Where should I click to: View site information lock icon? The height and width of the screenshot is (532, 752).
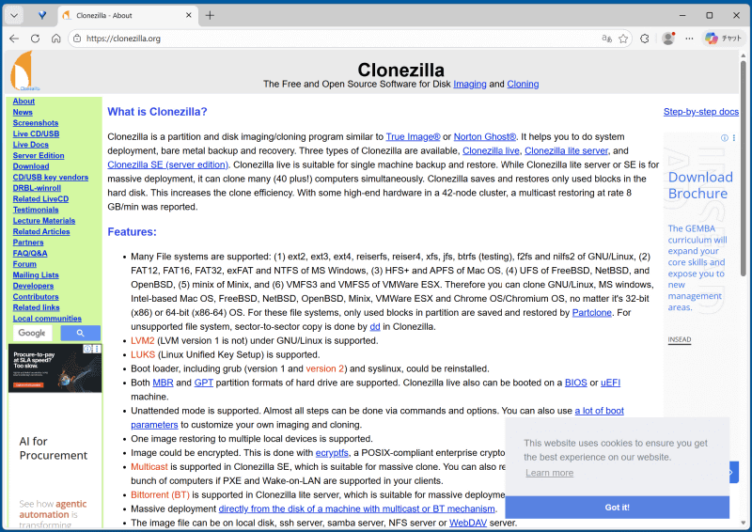coord(77,39)
